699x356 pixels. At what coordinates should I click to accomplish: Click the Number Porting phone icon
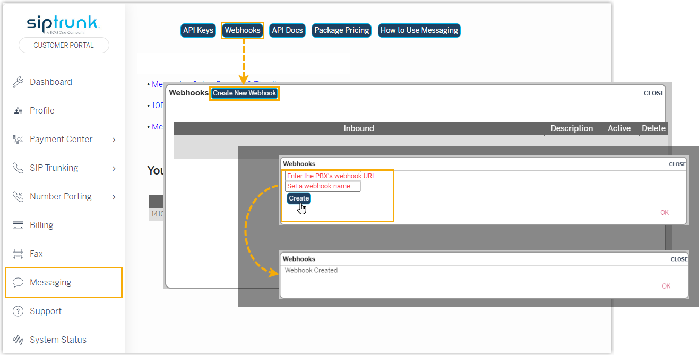click(18, 196)
